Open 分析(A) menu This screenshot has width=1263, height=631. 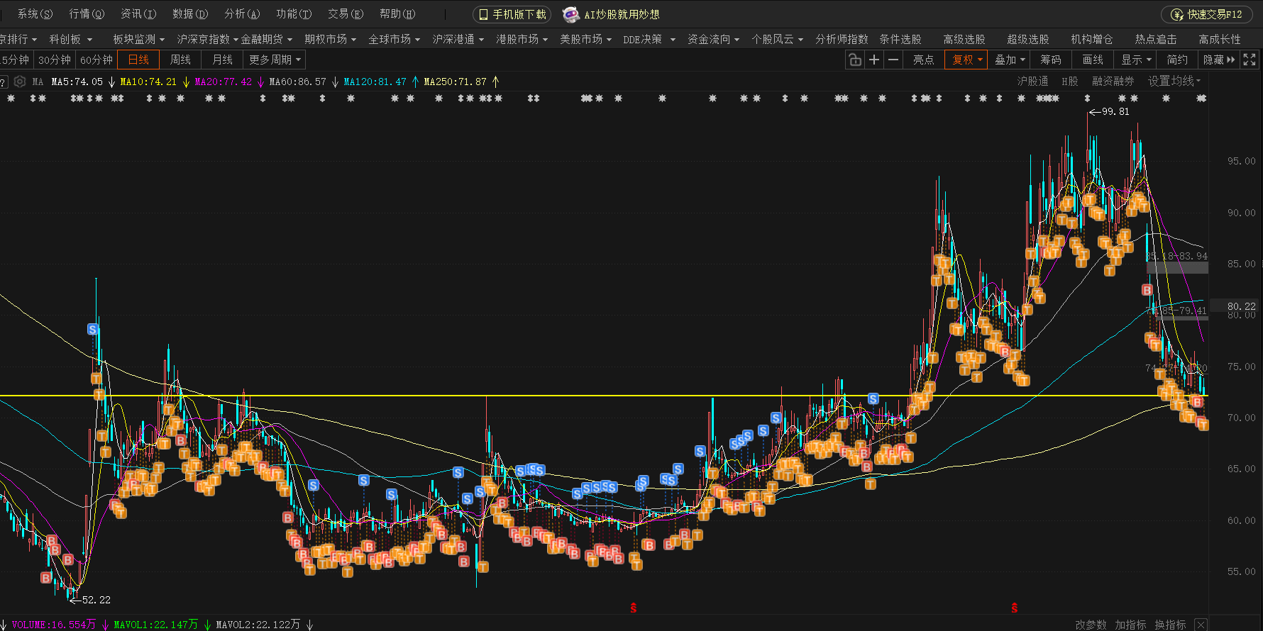(x=242, y=14)
